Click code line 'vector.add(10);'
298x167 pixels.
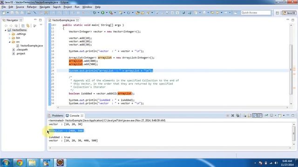pyautogui.click(x=80, y=38)
